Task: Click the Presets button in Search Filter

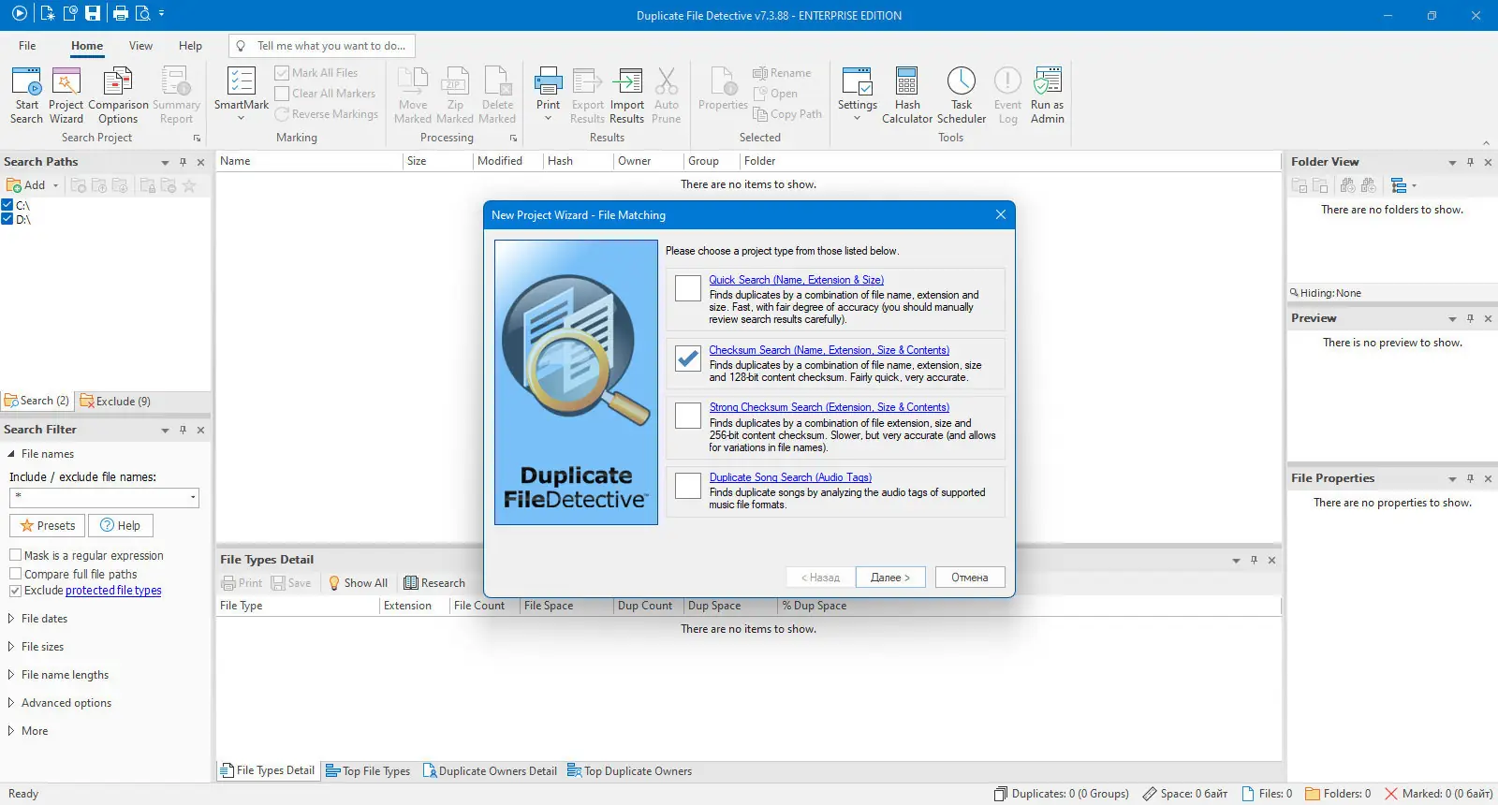Action: pyautogui.click(x=47, y=526)
